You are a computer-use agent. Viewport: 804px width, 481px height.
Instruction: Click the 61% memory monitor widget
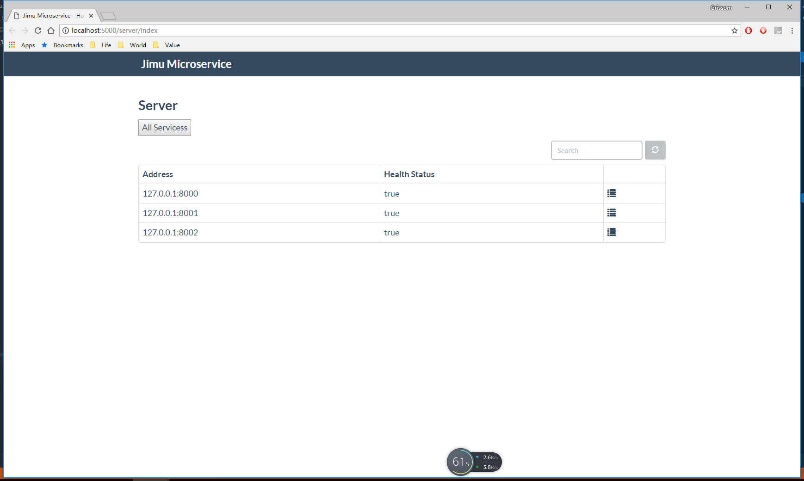point(460,462)
